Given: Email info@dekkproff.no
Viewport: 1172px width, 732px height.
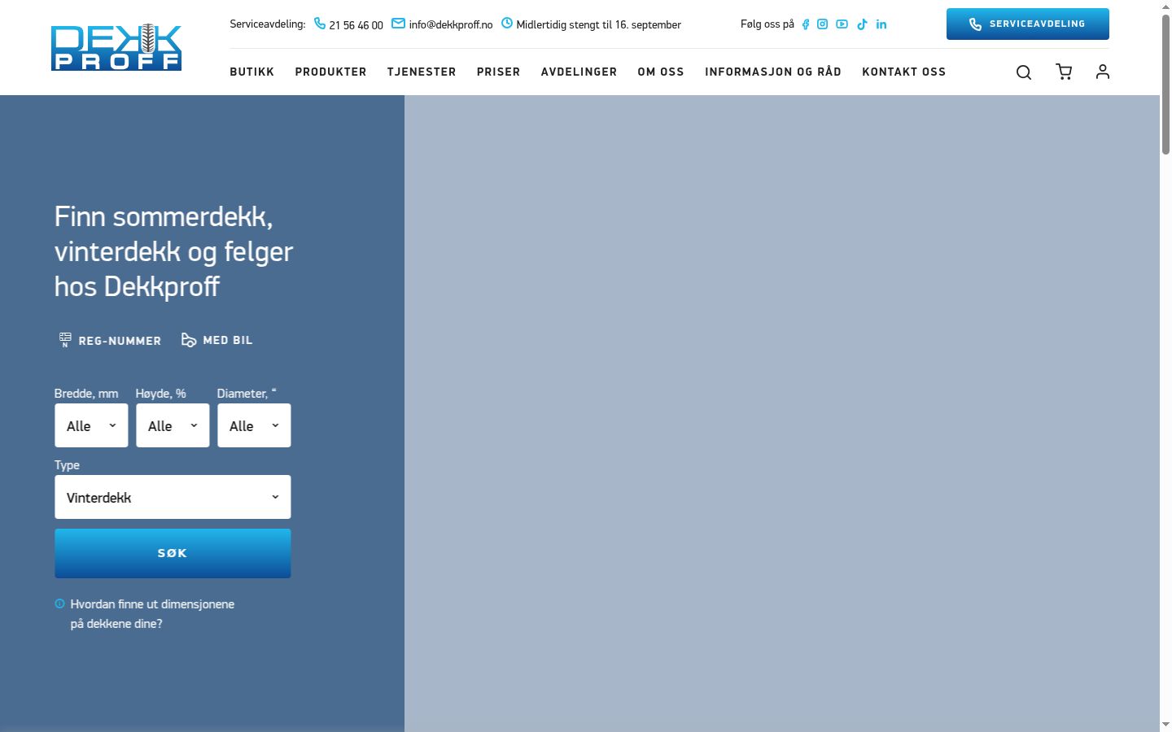Looking at the screenshot, I should tap(442, 24).
